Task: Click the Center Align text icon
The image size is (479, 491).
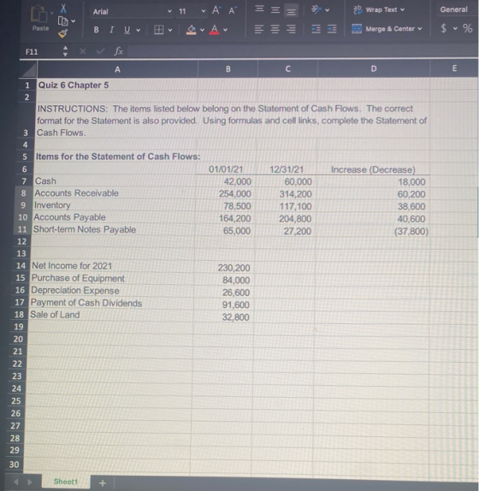Action: pos(275,29)
